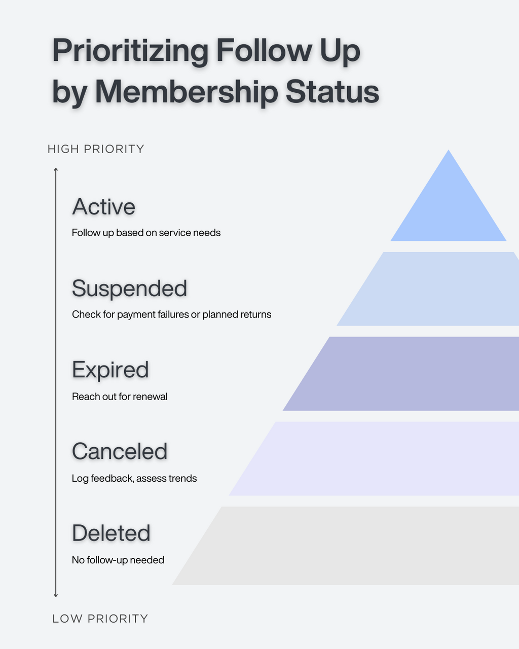
Task: Click the HIGH PRIORITY label
Action: click(x=96, y=149)
